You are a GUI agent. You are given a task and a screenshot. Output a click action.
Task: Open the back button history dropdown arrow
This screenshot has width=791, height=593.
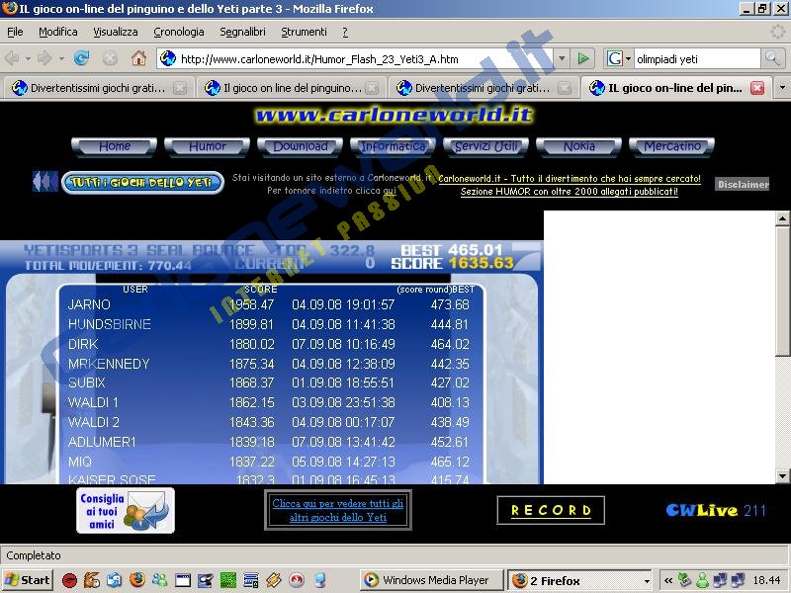(28, 59)
